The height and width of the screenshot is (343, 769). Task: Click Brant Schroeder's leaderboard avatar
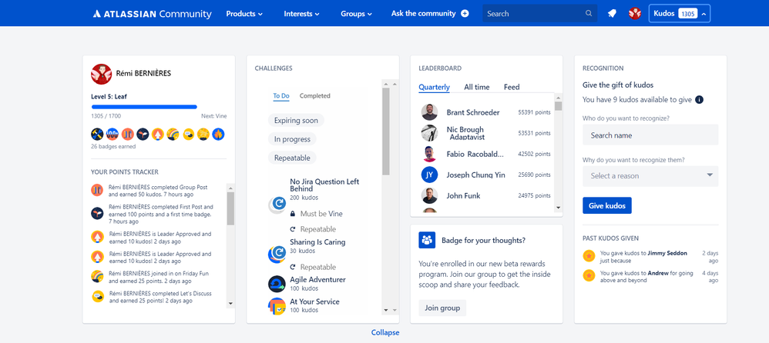pyautogui.click(x=429, y=112)
